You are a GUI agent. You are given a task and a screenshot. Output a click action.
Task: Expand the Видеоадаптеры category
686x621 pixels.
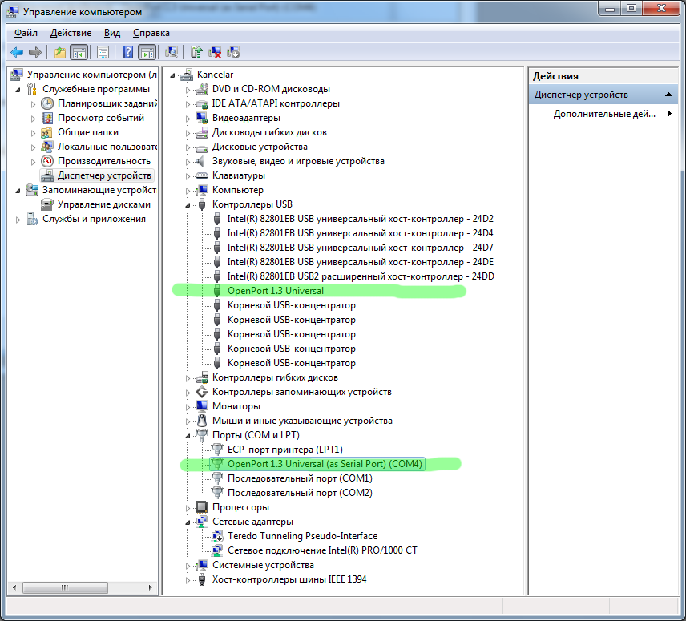click(x=189, y=118)
